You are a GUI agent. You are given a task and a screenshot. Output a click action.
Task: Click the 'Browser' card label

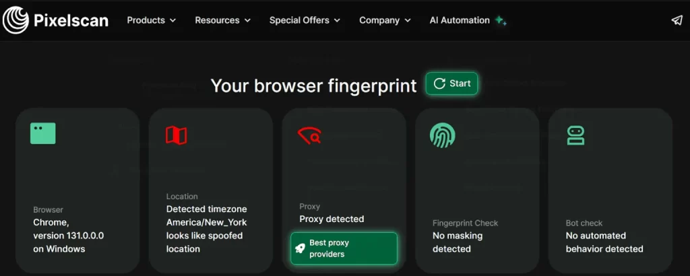click(x=48, y=209)
